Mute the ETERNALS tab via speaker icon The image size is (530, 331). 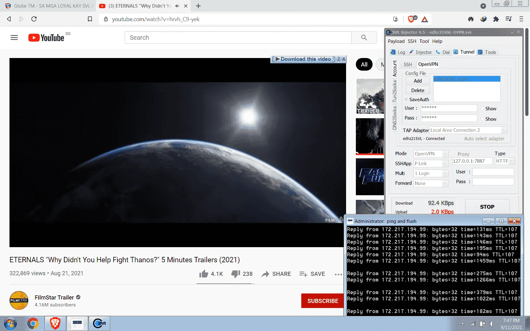[177, 6]
